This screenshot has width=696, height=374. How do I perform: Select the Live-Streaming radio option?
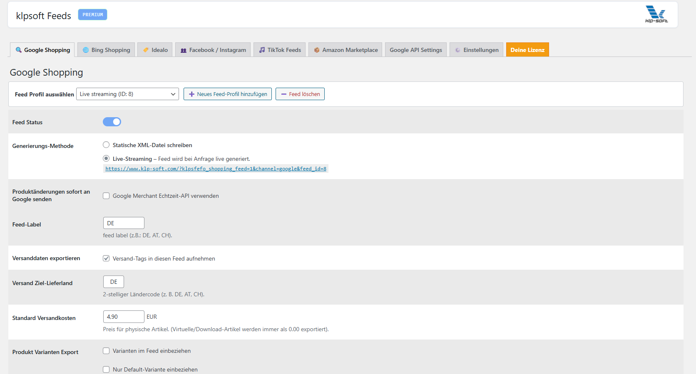point(106,158)
